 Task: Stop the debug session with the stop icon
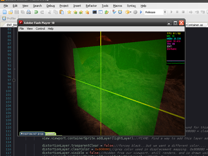tap(183, 12)
